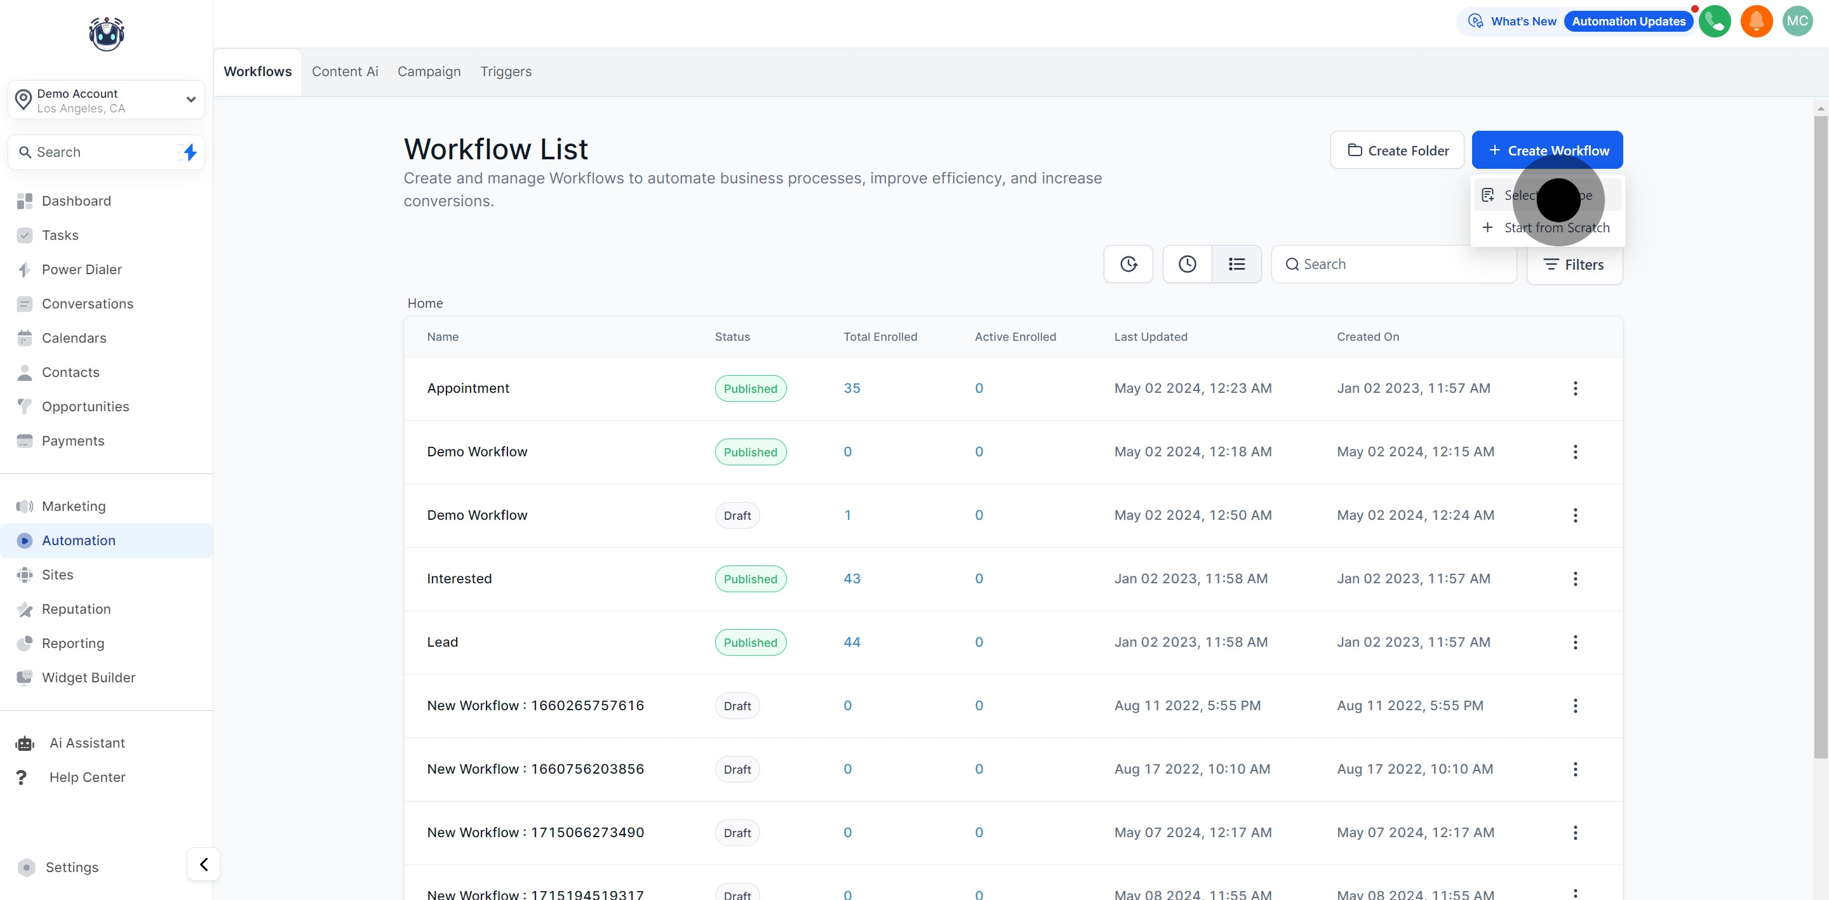Collapse the sidebar with chevron arrow
Image resolution: width=1829 pixels, height=900 pixels.
coord(204,864)
